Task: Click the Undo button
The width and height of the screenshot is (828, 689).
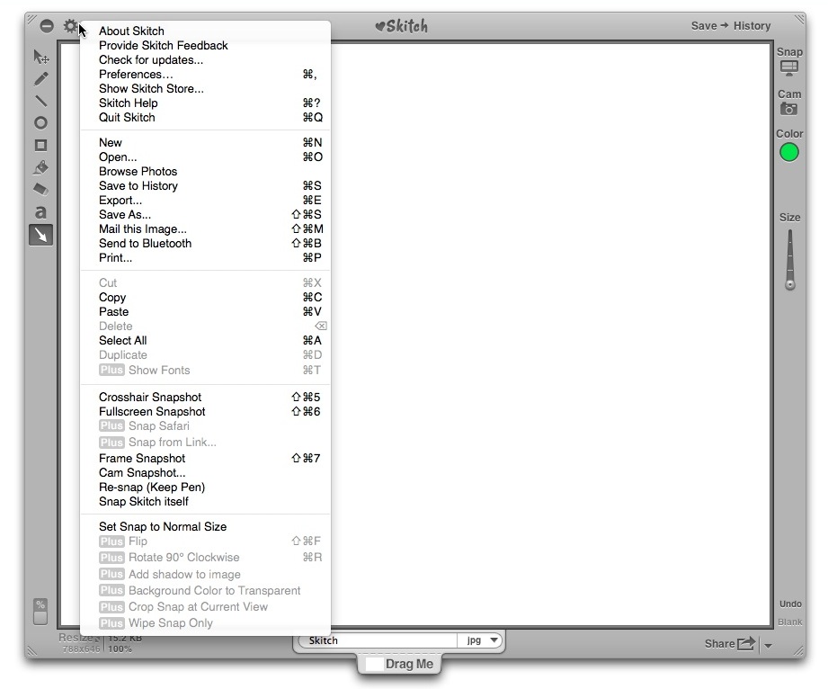Action: click(x=790, y=604)
